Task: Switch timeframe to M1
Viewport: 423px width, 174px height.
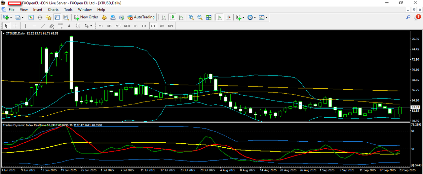Action: point(101,26)
